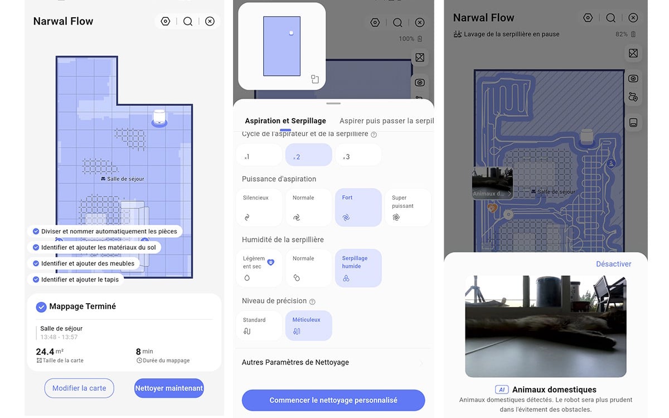Open the detected pet camera photo
This screenshot has height=418, width=669.
coord(546,326)
